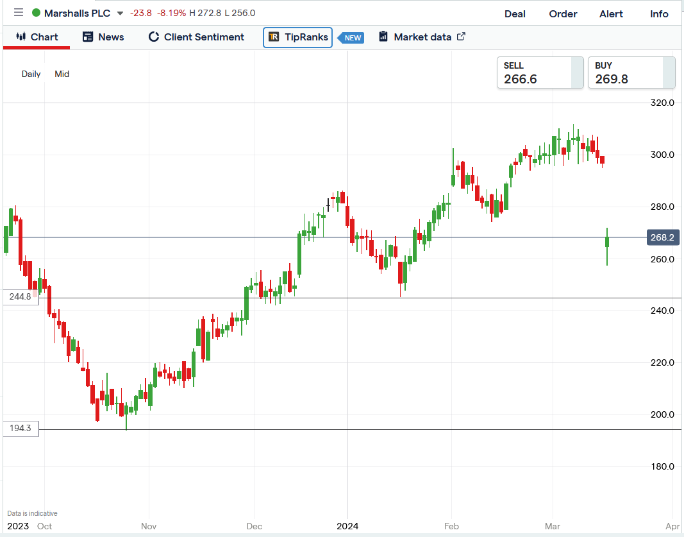Open the TipRanks tab

tap(297, 37)
